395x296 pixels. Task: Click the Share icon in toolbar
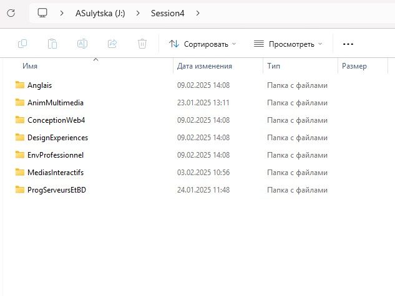coord(112,44)
